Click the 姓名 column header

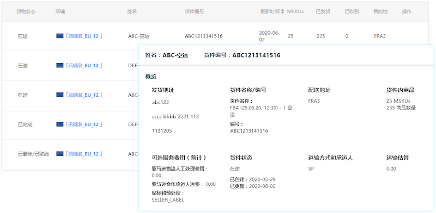tap(132, 11)
